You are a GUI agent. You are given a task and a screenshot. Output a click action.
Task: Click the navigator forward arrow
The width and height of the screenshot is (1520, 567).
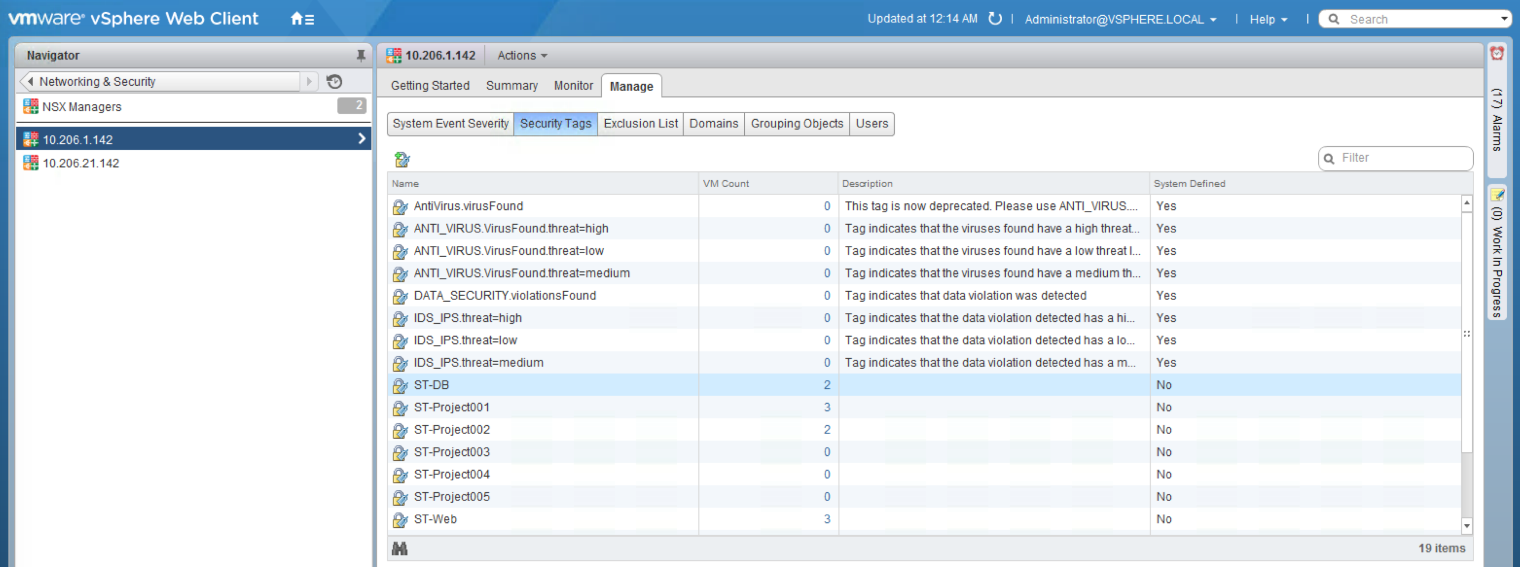point(309,81)
